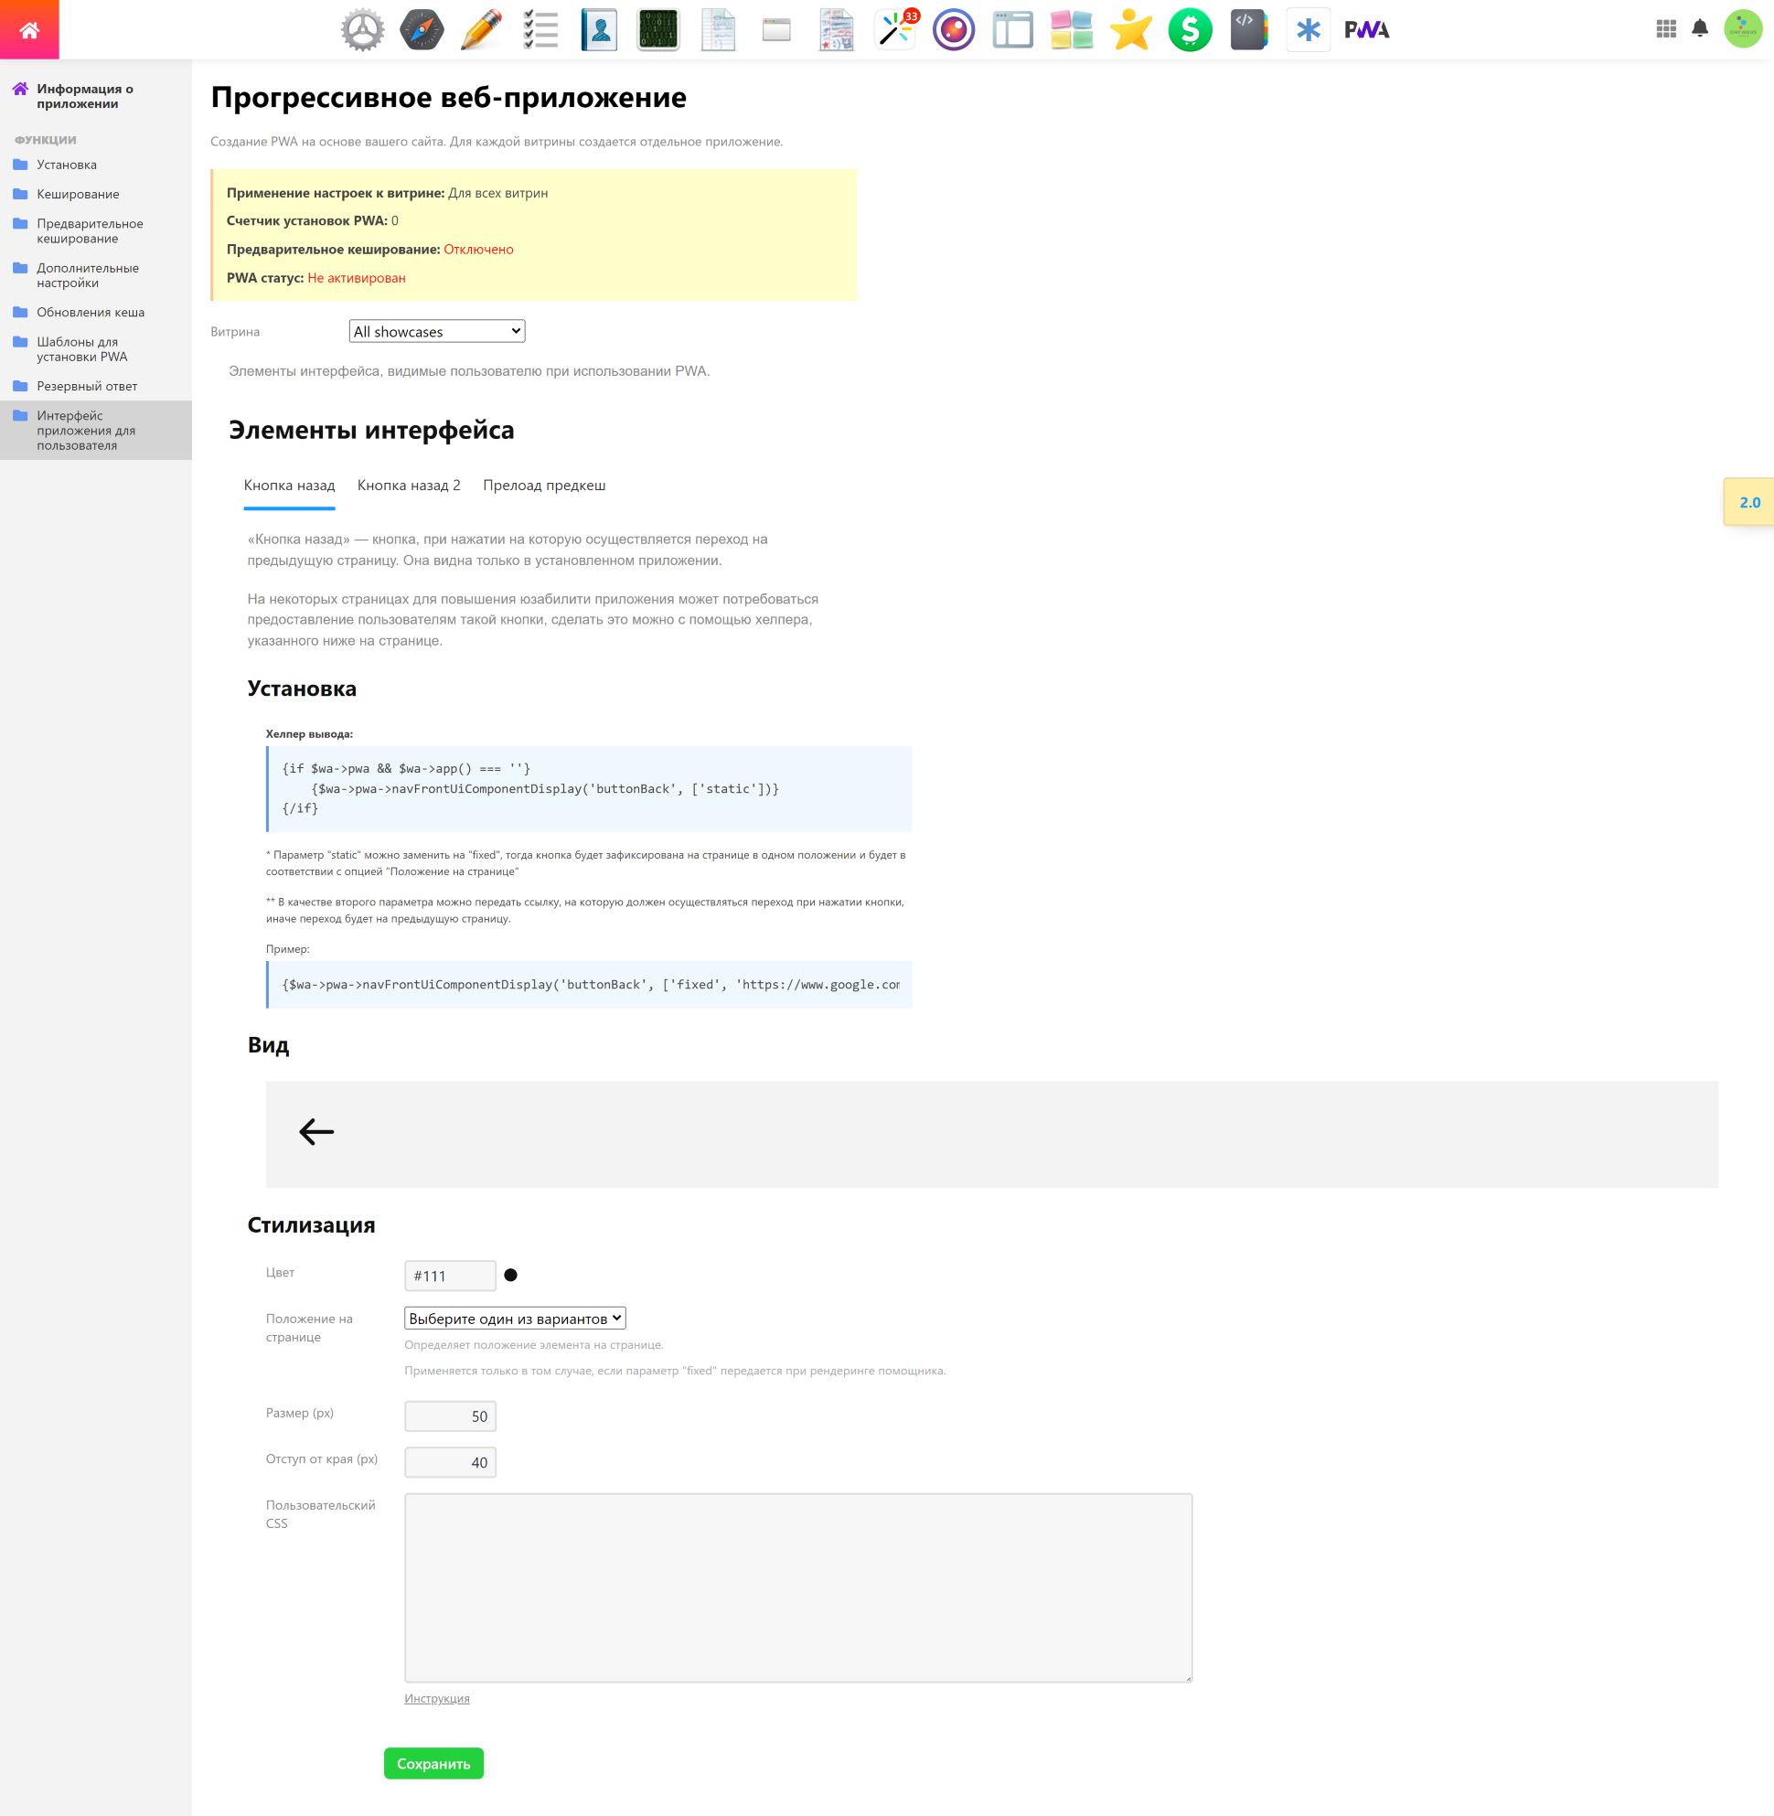Screen dimensions: 1774x1816
Task: Open the dark code notebook app icon
Action: (1249, 30)
